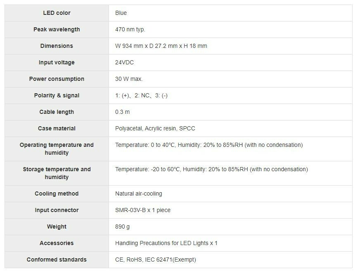Click the "Peak wavelength" label
Image resolution: width=360 pixels, height=276 pixels.
(57, 29)
